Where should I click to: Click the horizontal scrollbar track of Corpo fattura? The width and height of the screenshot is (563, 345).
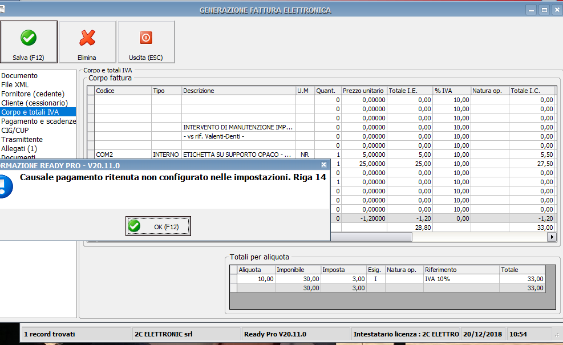tap(480, 237)
